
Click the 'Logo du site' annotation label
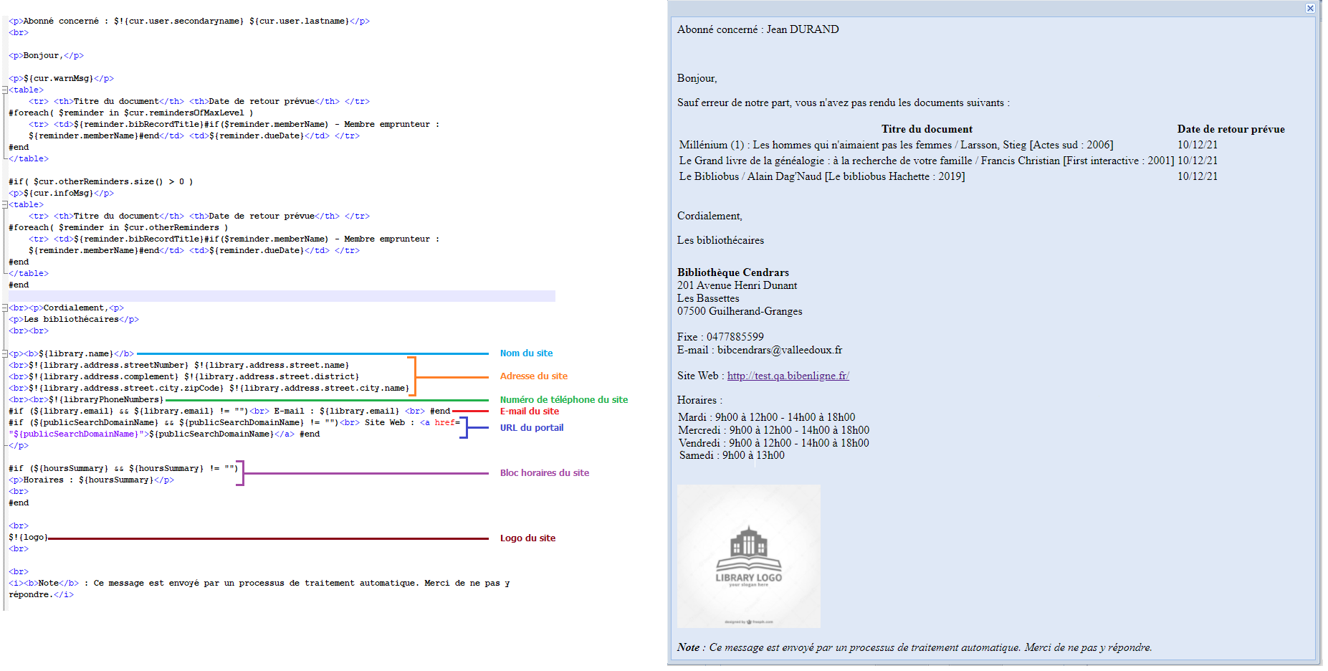tap(527, 538)
